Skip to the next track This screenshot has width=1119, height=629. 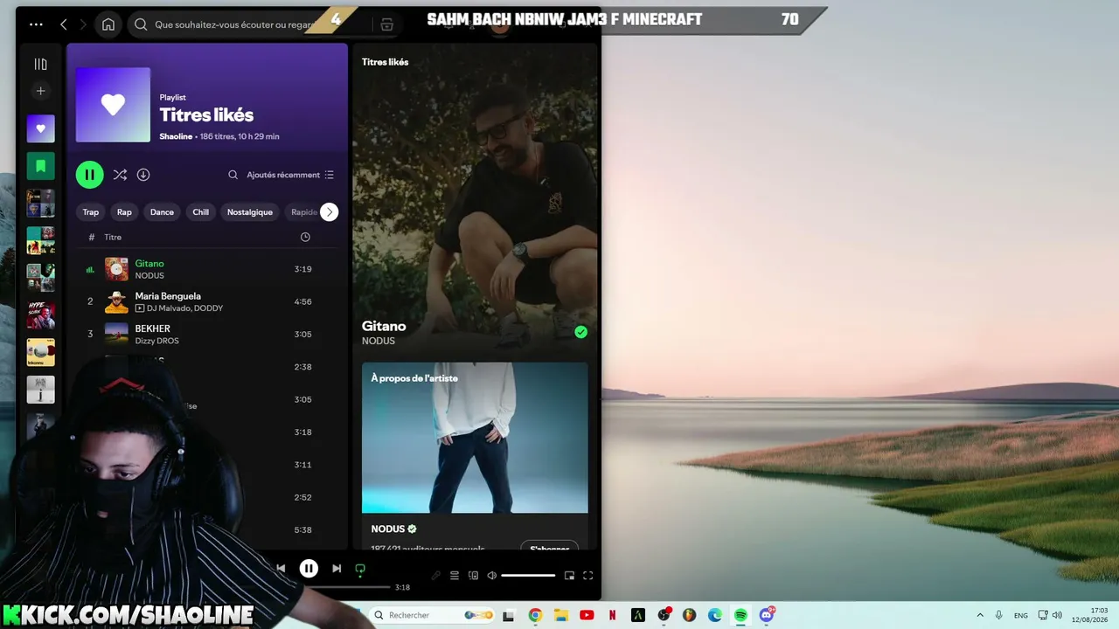click(337, 569)
